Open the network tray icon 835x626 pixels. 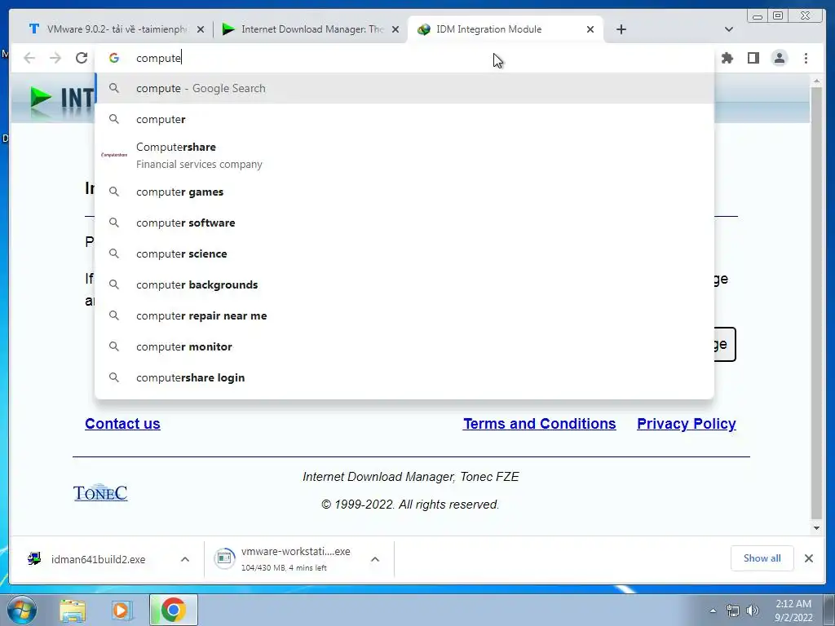[x=733, y=611]
